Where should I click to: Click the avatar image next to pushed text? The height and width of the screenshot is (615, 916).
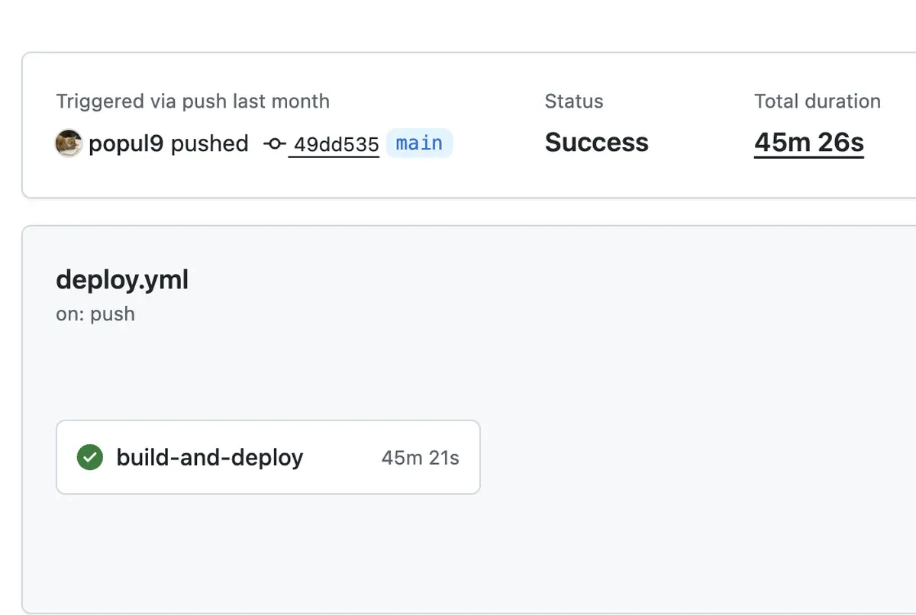[x=68, y=143]
